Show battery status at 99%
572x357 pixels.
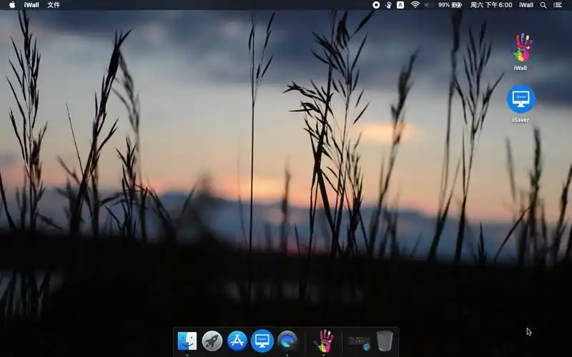[x=450, y=5]
